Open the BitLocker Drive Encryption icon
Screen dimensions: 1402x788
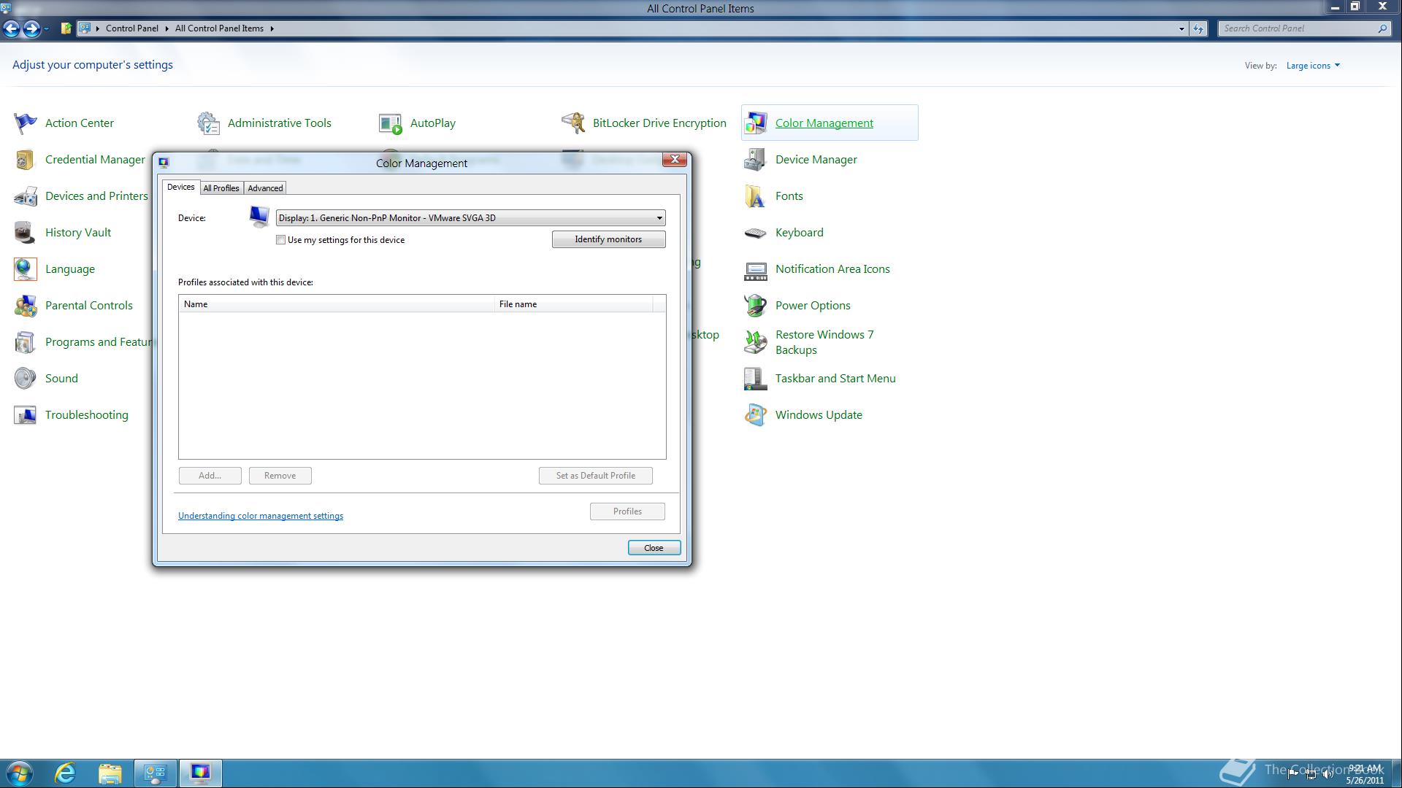coord(573,123)
